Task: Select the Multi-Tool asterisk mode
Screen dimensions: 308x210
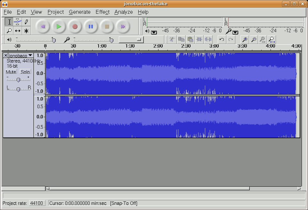Action: (26, 31)
